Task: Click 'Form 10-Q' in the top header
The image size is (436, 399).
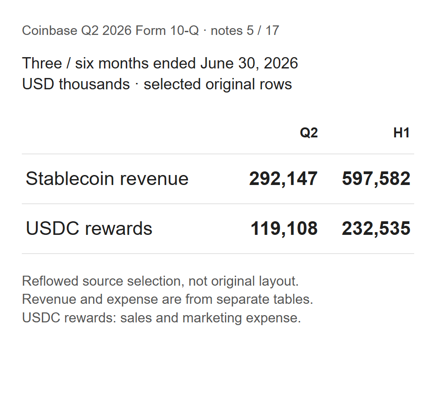Action: (167, 30)
